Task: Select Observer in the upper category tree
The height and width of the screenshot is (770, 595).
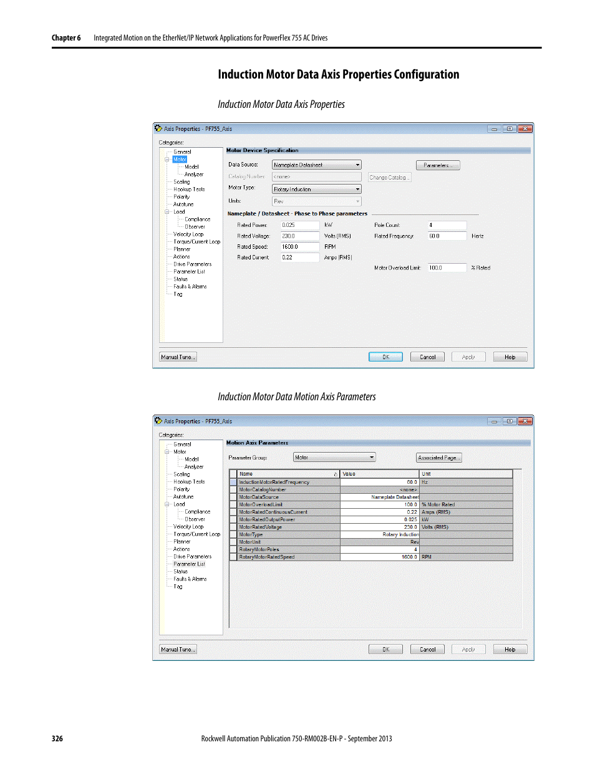Action: point(195,227)
